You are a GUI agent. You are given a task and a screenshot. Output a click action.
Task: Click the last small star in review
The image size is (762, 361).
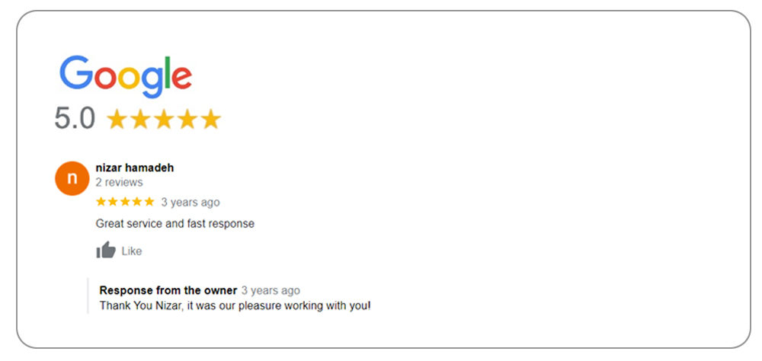[149, 202]
